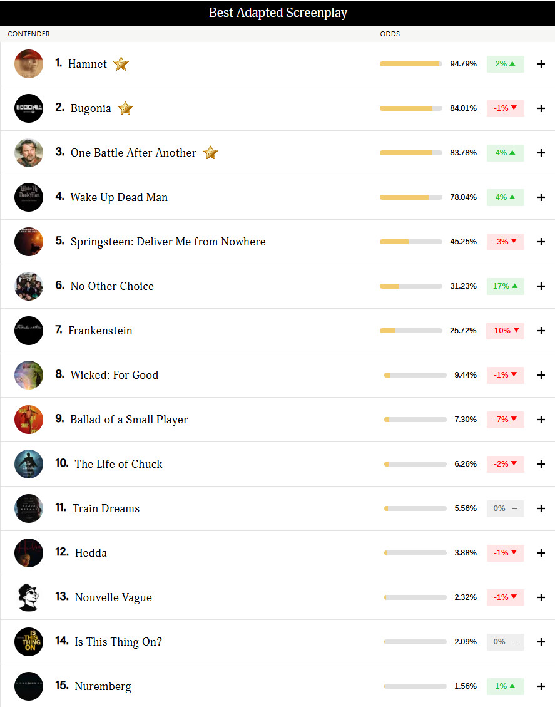Image resolution: width=555 pixels, height=707 pixels.
Task: Click the Bugonia circular poster image
Action: click(x=29, y=108)
